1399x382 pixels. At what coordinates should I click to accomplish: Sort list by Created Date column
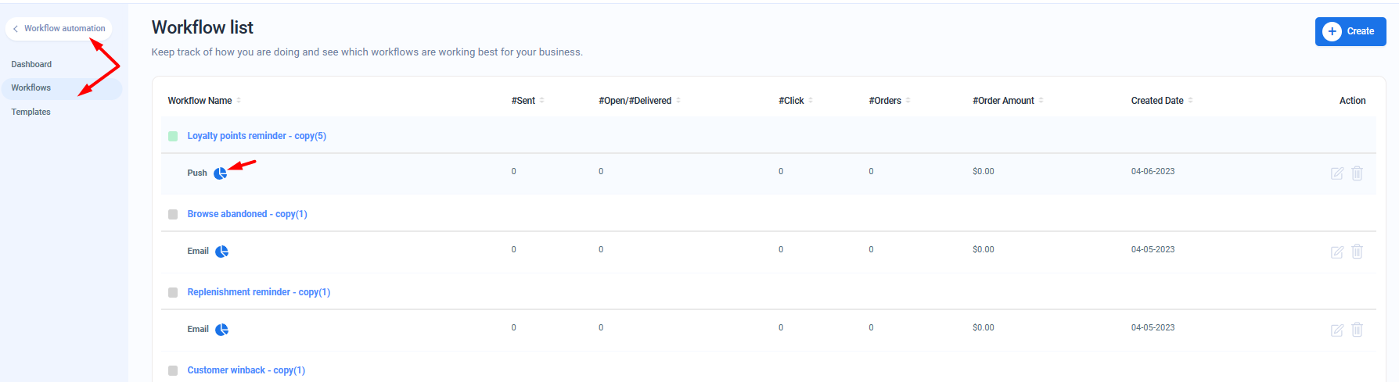coord(1190,101)
